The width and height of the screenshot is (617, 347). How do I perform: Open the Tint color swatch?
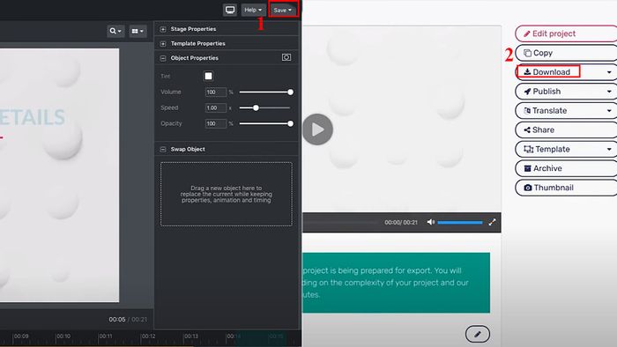(208, 76)
